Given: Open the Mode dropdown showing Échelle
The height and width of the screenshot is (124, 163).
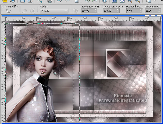Looking at the screenshot, I should [x=54, y=11].
